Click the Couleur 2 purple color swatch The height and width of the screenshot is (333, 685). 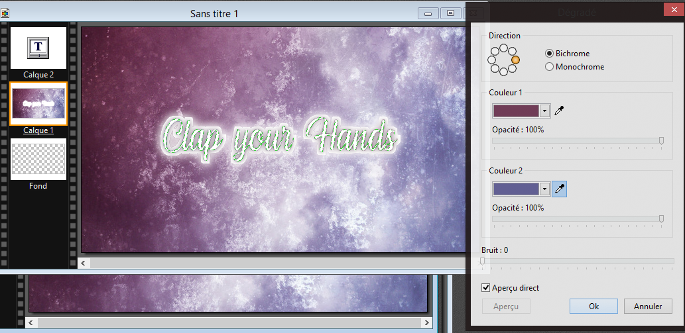point(516,189)
